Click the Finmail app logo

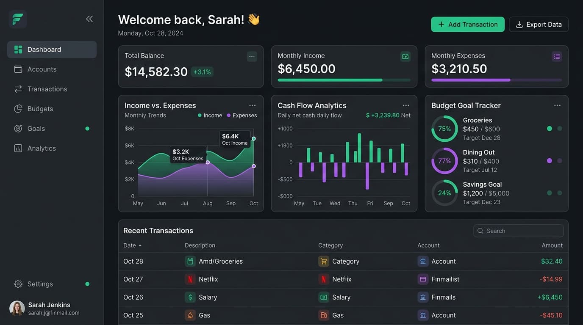coord(18,19)
